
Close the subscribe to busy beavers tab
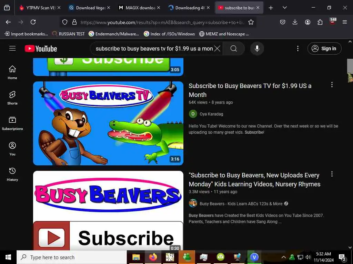(258, 8)
